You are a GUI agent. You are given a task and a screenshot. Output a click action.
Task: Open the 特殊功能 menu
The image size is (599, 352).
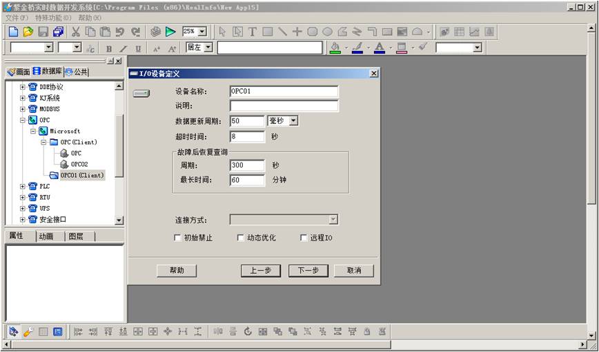point(52,17)
